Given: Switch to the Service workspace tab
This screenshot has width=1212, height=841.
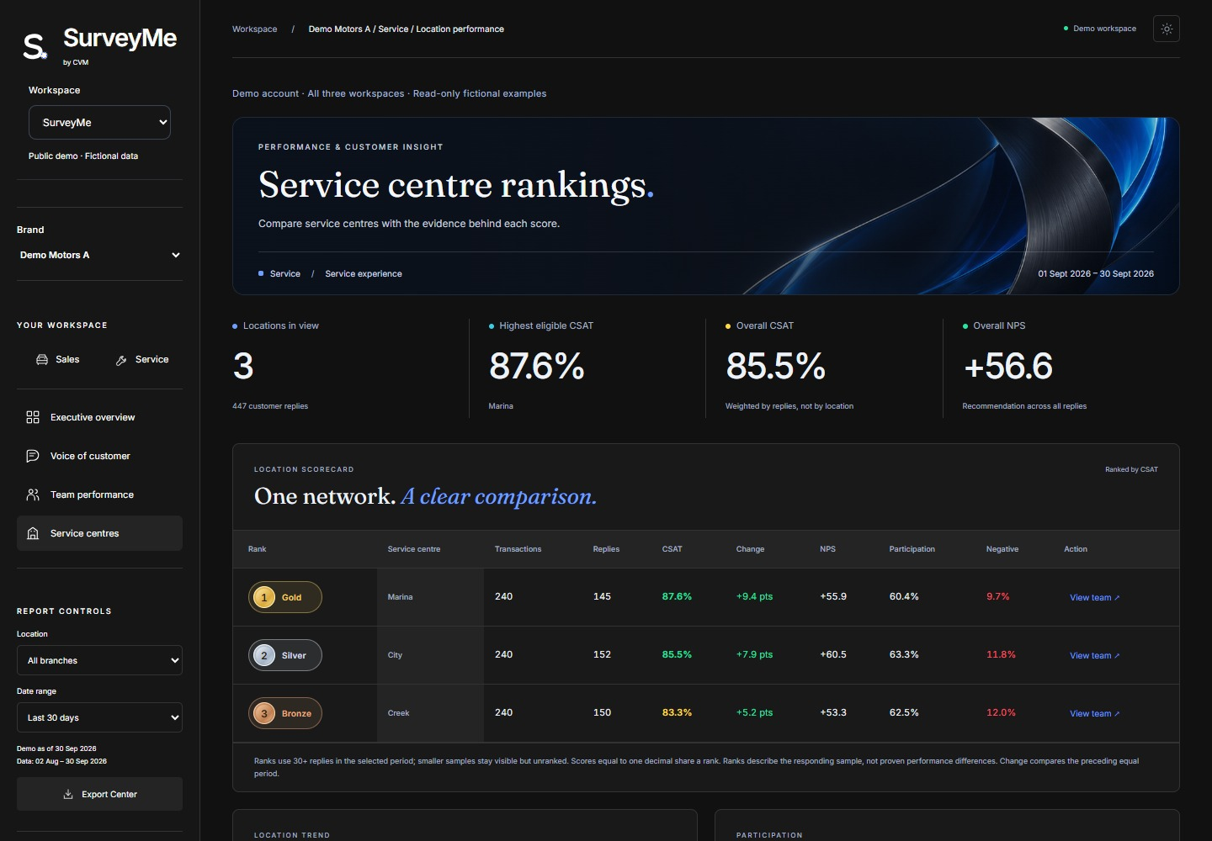Looking at the screenshot, I should pyautogui.click(x=142, y=360).
